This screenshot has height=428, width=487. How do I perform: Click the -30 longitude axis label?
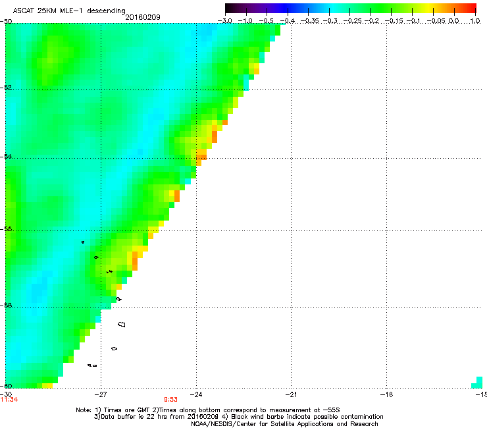pyautogui.click(x=6, y=394)
